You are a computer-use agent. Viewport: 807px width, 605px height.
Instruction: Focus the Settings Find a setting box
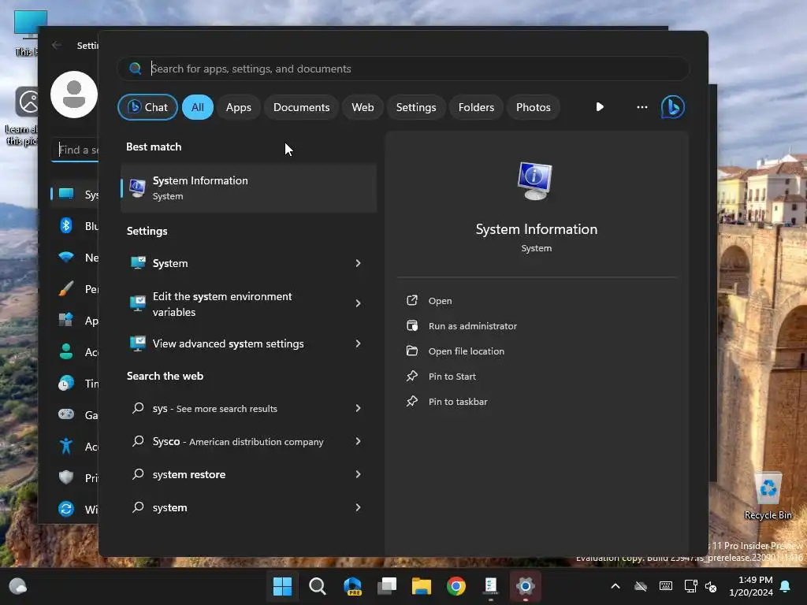76,150
